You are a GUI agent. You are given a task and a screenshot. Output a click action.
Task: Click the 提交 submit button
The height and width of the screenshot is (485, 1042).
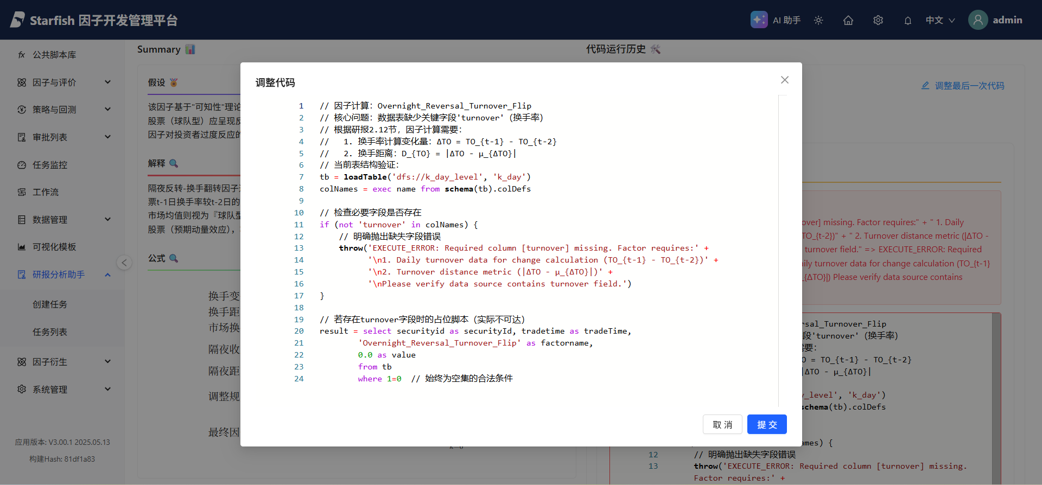pos(766,424)
